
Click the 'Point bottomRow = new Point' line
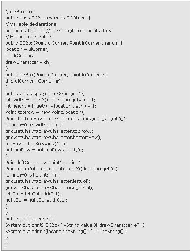[x=66, y=119]
